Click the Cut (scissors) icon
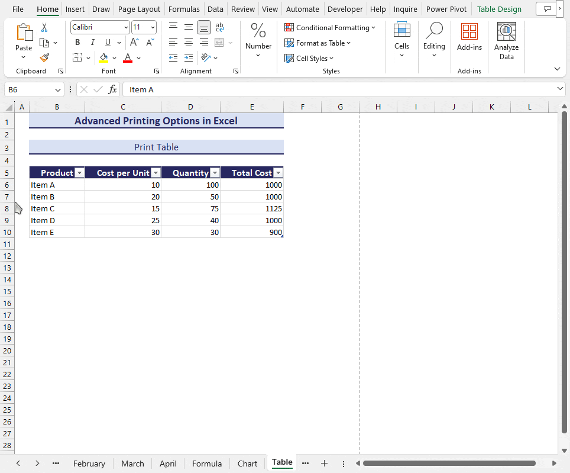 coord(44,28)
